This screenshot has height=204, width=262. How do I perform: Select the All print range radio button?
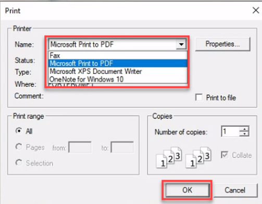[x=19, y=131]
